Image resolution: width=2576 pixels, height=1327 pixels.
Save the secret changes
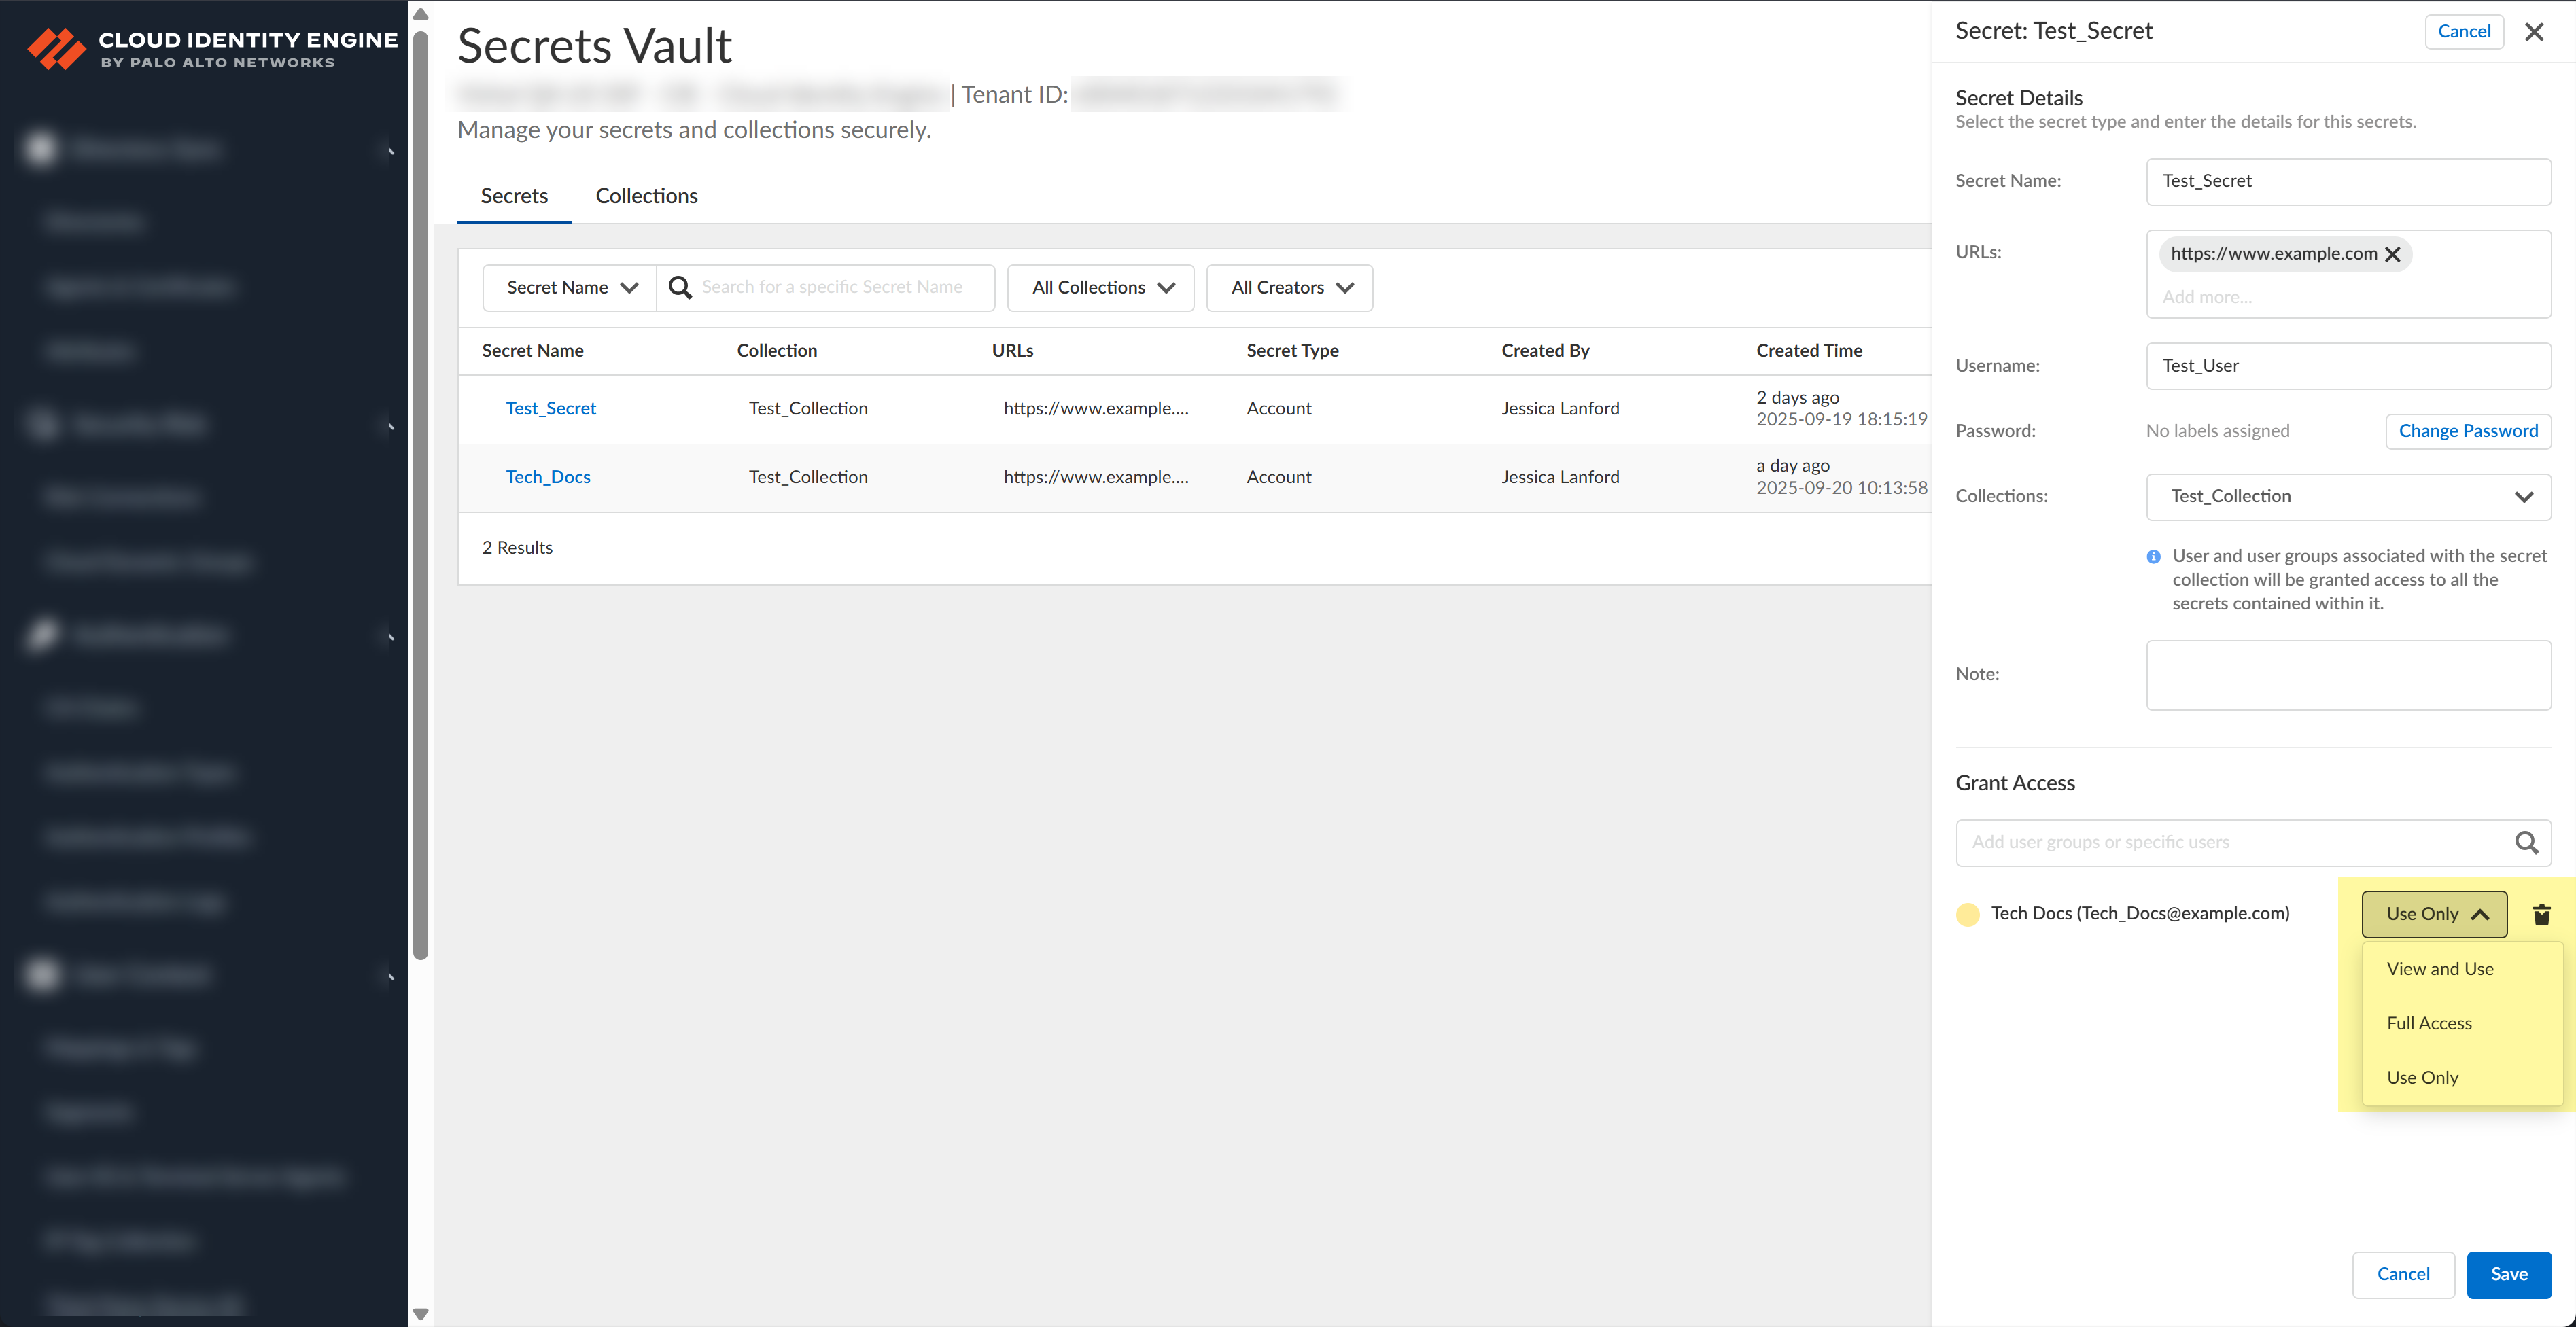tap(2508, 1274)
